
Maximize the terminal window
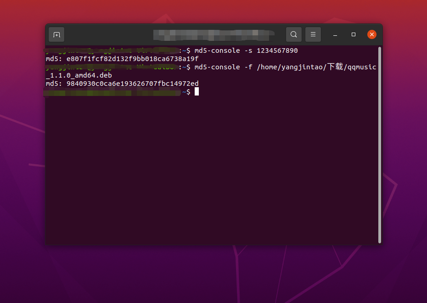pyautogui.click(x=353, y=34)
